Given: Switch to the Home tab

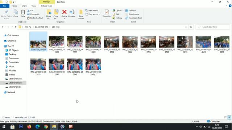Looking at the screenshot, I should pos(14,6).
